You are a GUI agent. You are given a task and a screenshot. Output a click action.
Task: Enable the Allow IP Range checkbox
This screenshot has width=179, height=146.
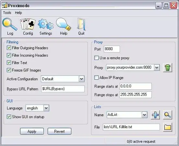coord(96,78)
